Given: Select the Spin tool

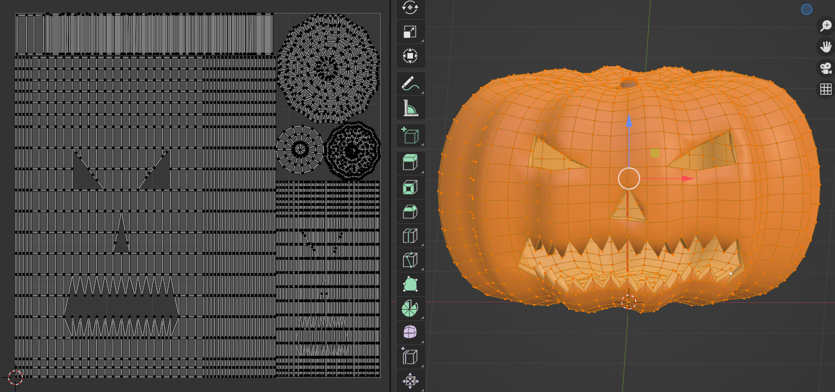Looking at the screenshot, I should pos(410,309).
